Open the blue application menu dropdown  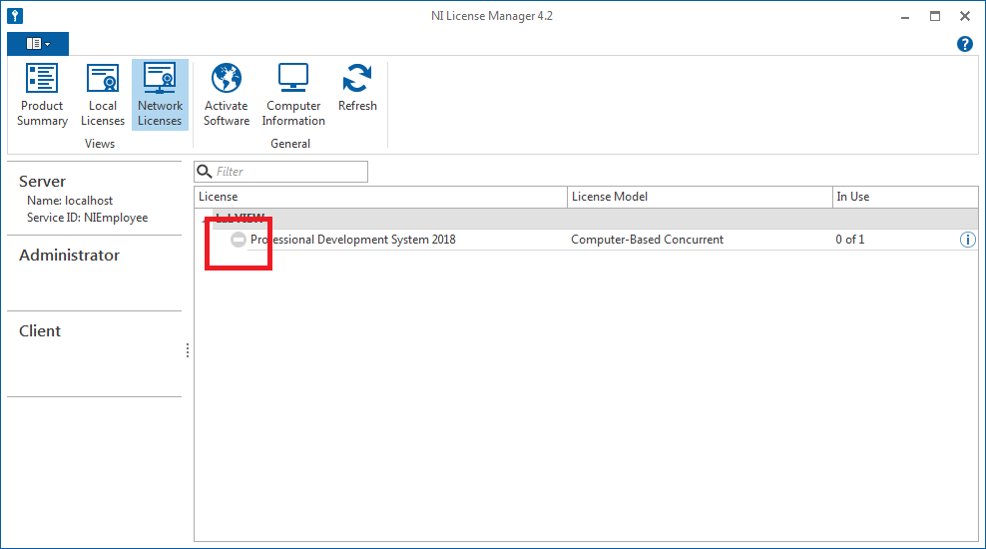pos(38,43)
